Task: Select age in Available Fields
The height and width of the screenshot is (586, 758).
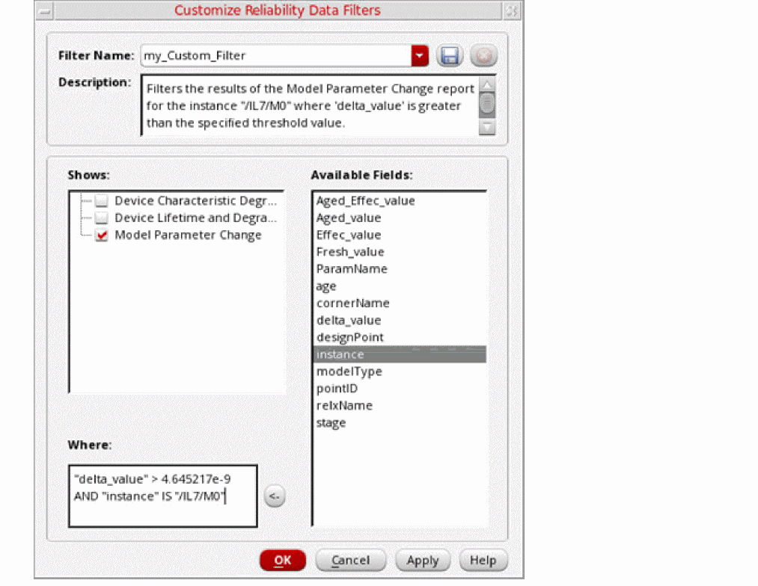Action: click(400, 286)
